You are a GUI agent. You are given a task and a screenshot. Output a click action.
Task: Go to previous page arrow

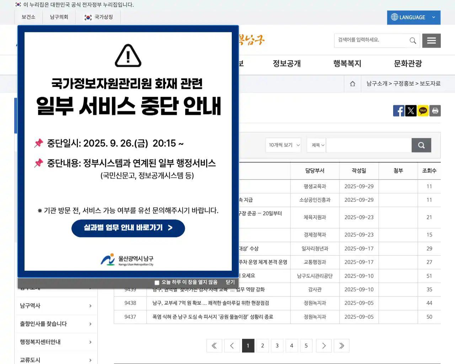(232, 346)
